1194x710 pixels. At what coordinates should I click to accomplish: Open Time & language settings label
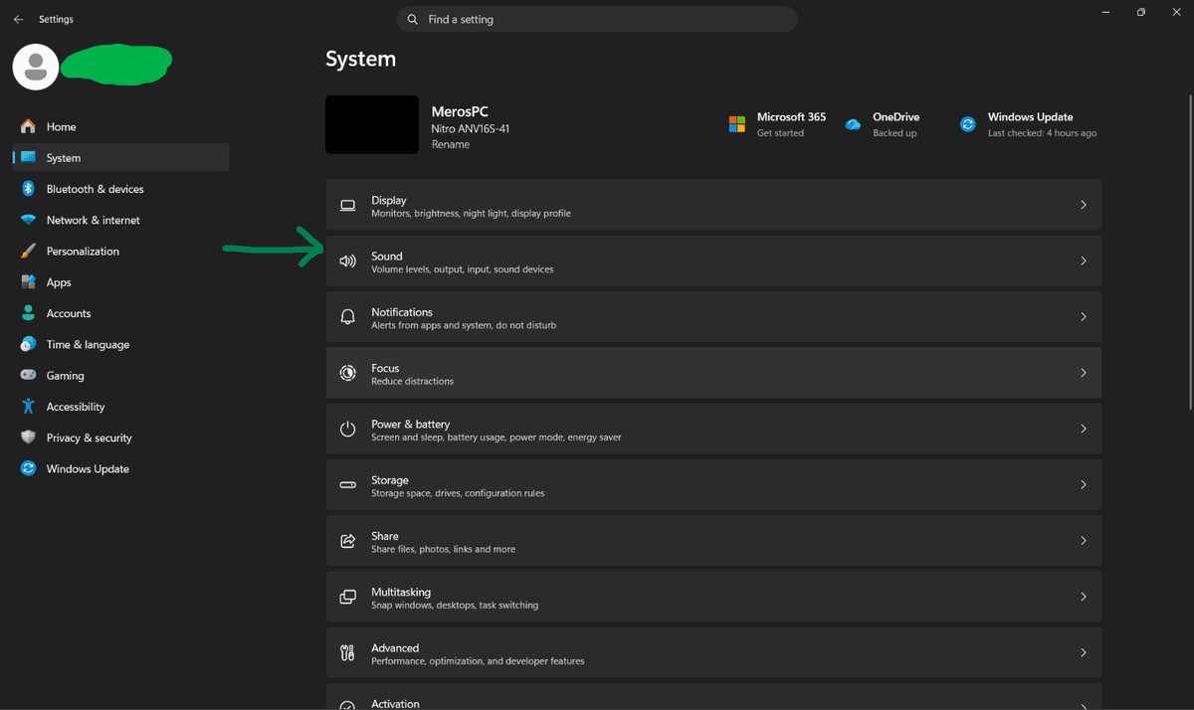88,344
